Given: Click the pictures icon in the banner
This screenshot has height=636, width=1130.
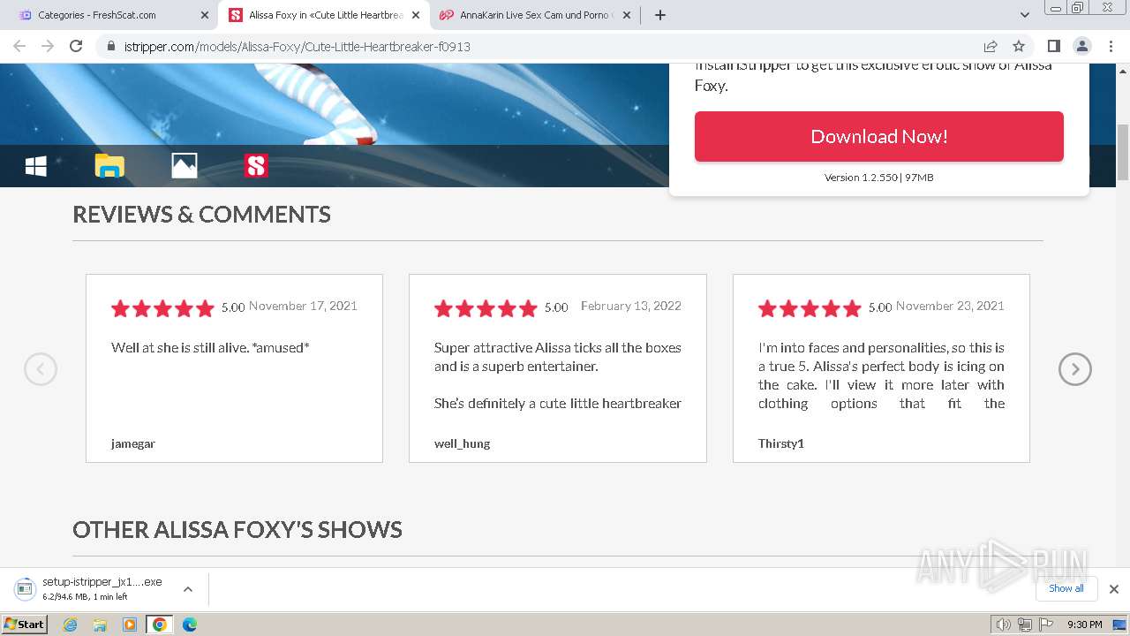Looking at the screenshot, I should point(184,165).
